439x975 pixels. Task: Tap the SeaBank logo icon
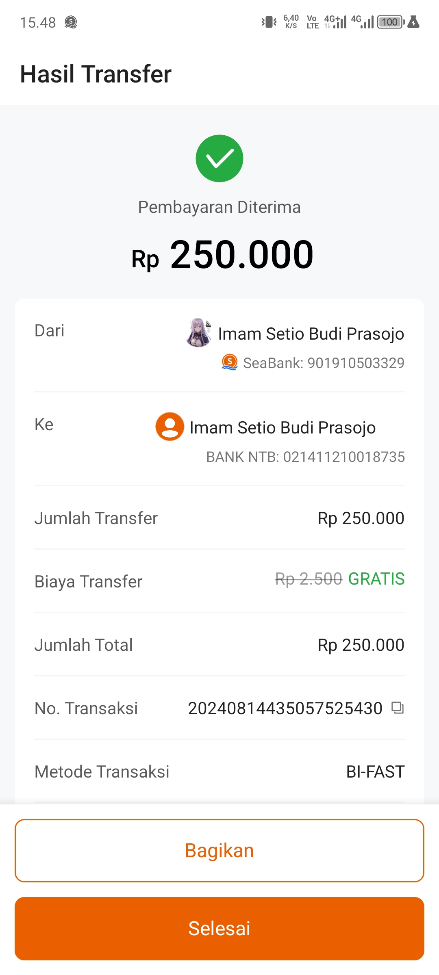(230, 362)
